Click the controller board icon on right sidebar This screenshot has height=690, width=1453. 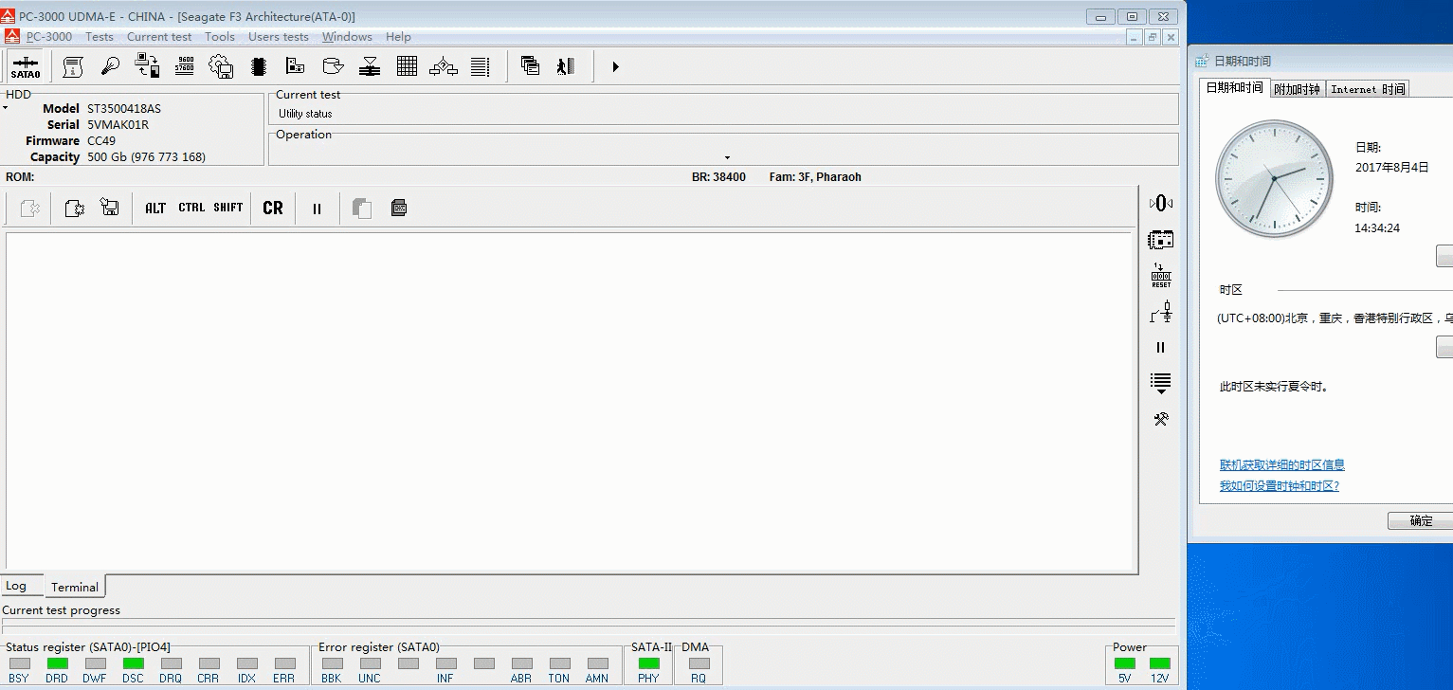click(x=1161, y=240)
